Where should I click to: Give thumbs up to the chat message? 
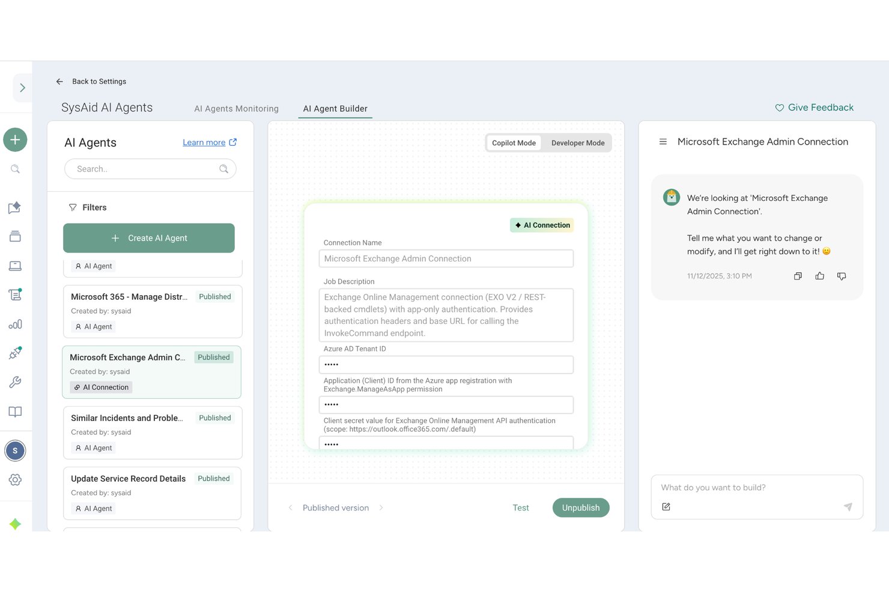[820, 276]
